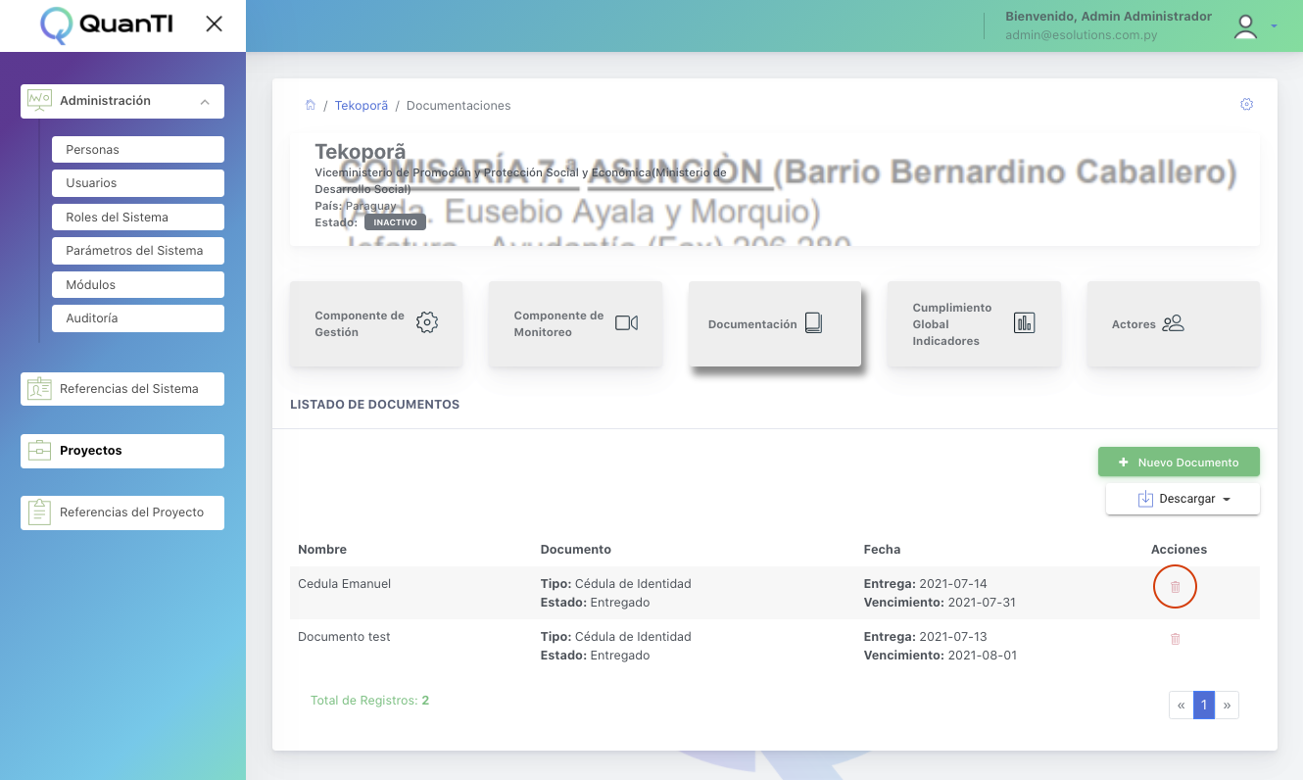The height and width of the screenshot is (780, 1303).
Task: Open the Referencias del Sistema section
Action: point(122,389)
